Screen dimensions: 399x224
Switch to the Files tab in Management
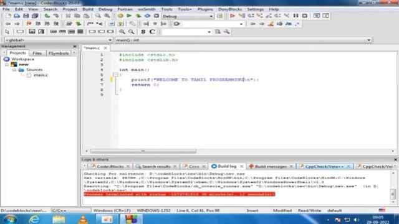[x=37, y=53]
